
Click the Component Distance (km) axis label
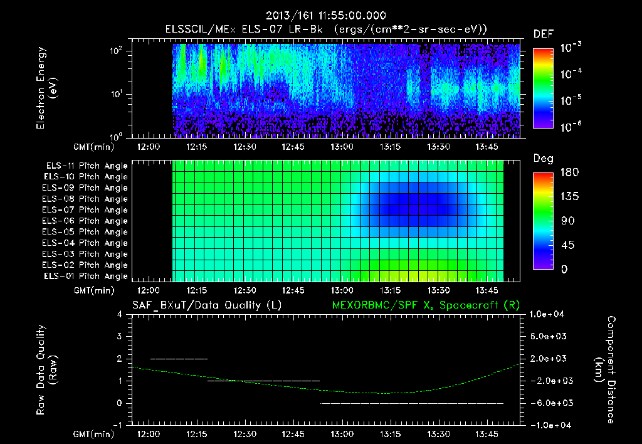tap(605, 370)
